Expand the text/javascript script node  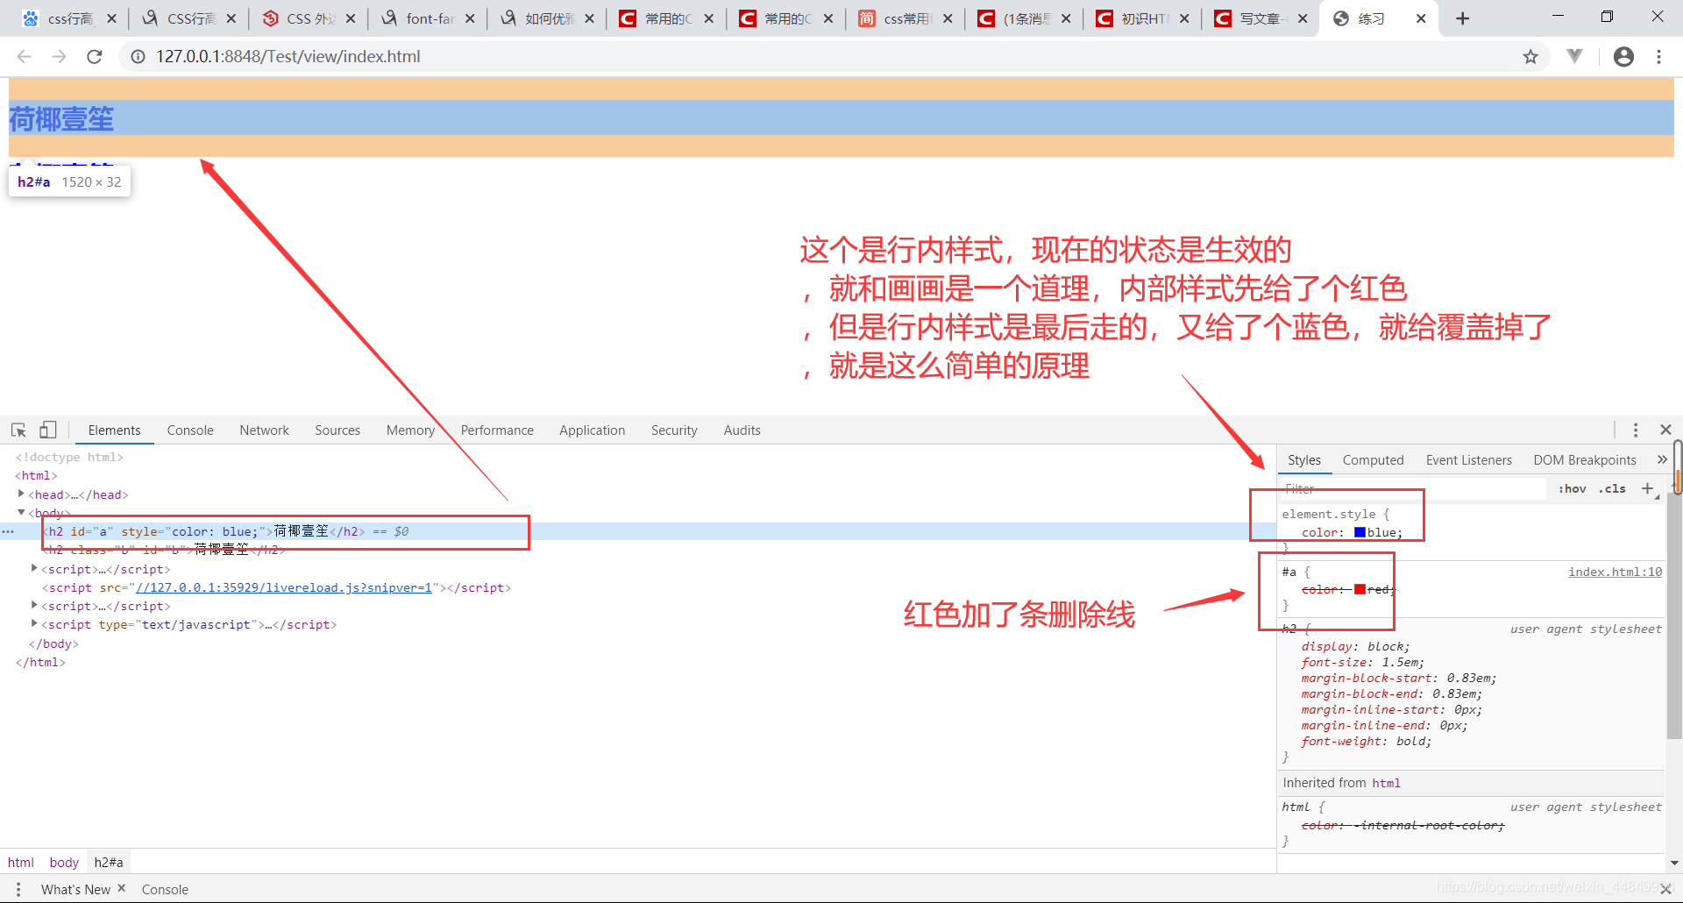(x=34, y=623)
